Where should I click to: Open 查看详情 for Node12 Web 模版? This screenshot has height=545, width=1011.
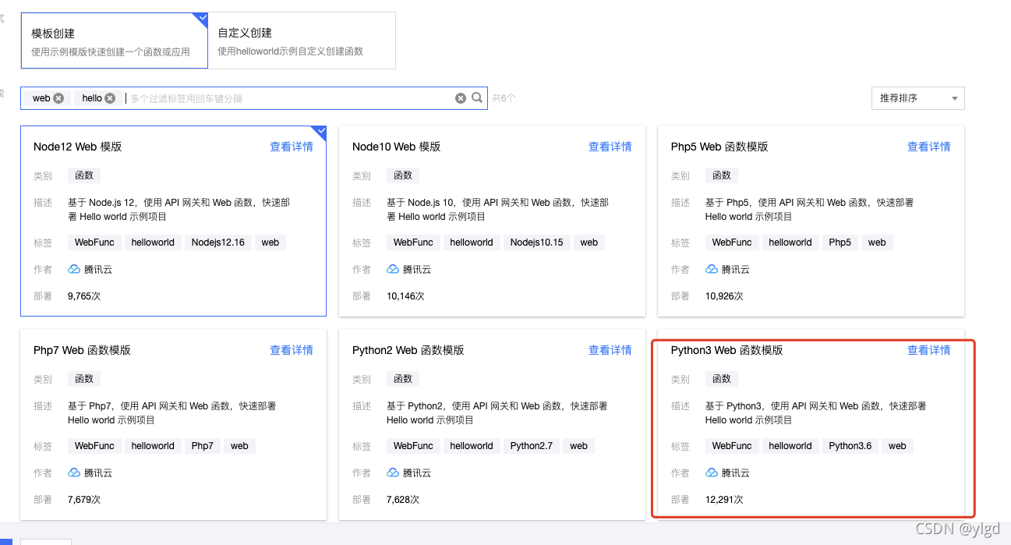(x=292, y=147)
